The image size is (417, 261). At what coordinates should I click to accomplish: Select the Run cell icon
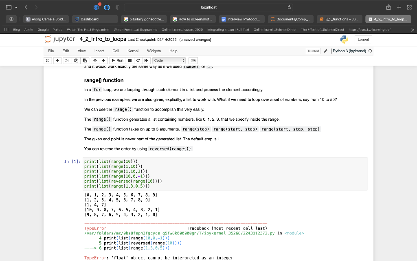pos(118,60)
